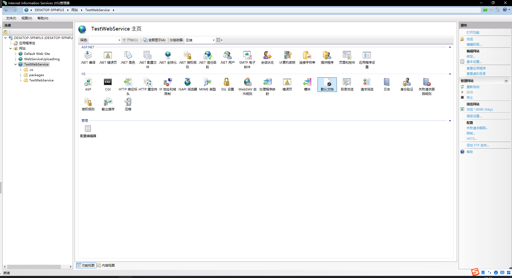This screenshot has height=278, width=512.
Task: Open the 压缩 (Compression) feature
Action: (128, 103)
